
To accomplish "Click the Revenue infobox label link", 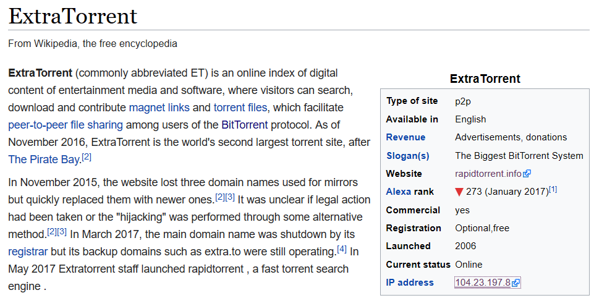I will 405,137.
